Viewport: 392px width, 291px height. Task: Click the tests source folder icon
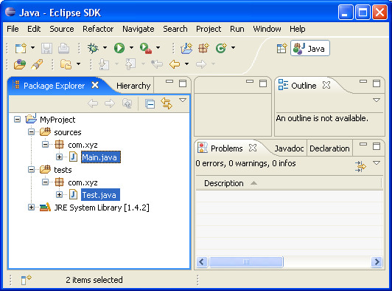(45, 169)
